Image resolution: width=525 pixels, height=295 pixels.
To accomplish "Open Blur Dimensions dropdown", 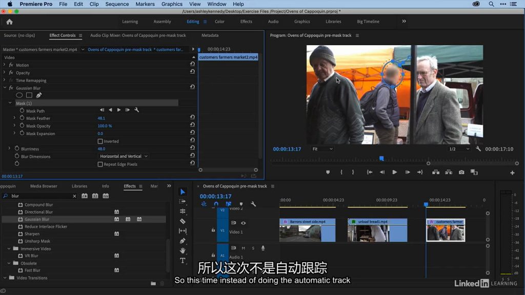I will tap(123, 156).
